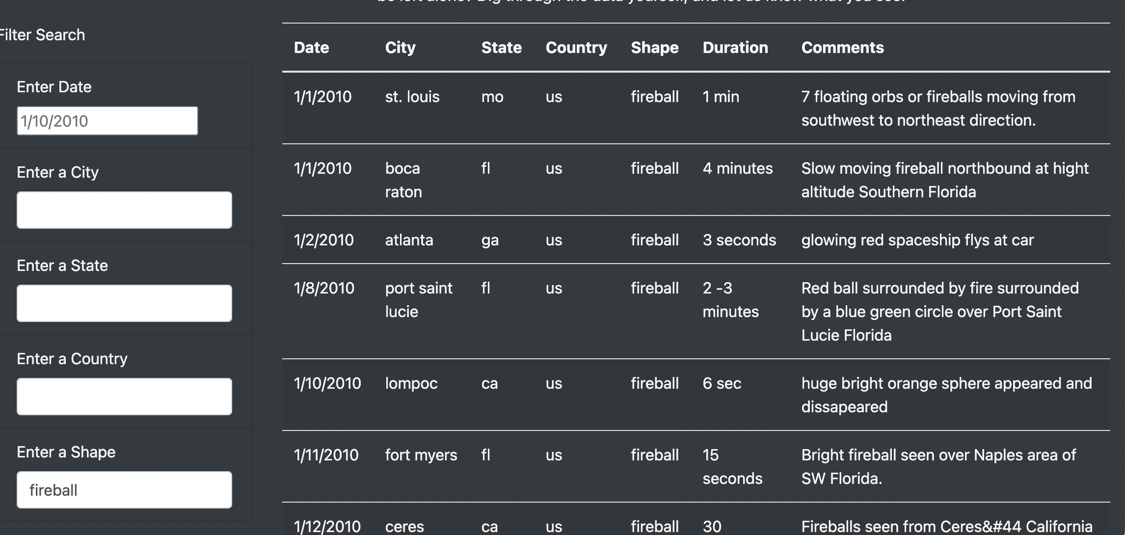Viewport: 1125px width, 535px height.
Task: Click the 15 seconds duration cell
Action: click(x=732, y=467)
